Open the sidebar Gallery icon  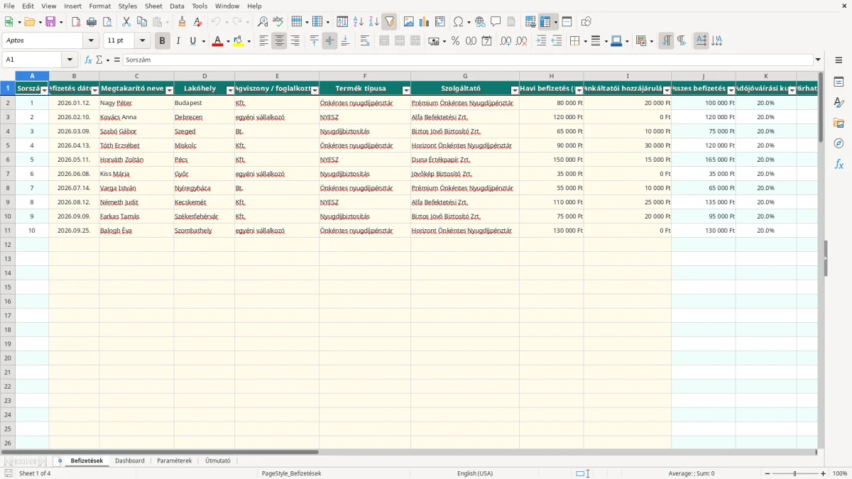(839, 123)
